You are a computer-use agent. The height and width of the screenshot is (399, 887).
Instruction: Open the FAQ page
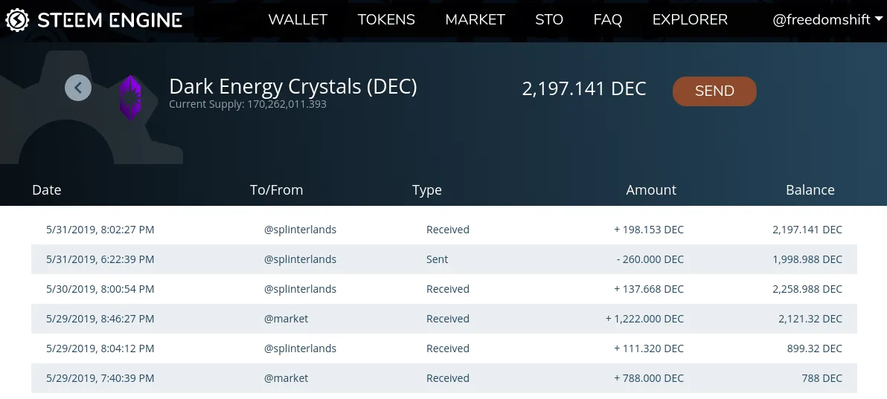pos(607,20)
